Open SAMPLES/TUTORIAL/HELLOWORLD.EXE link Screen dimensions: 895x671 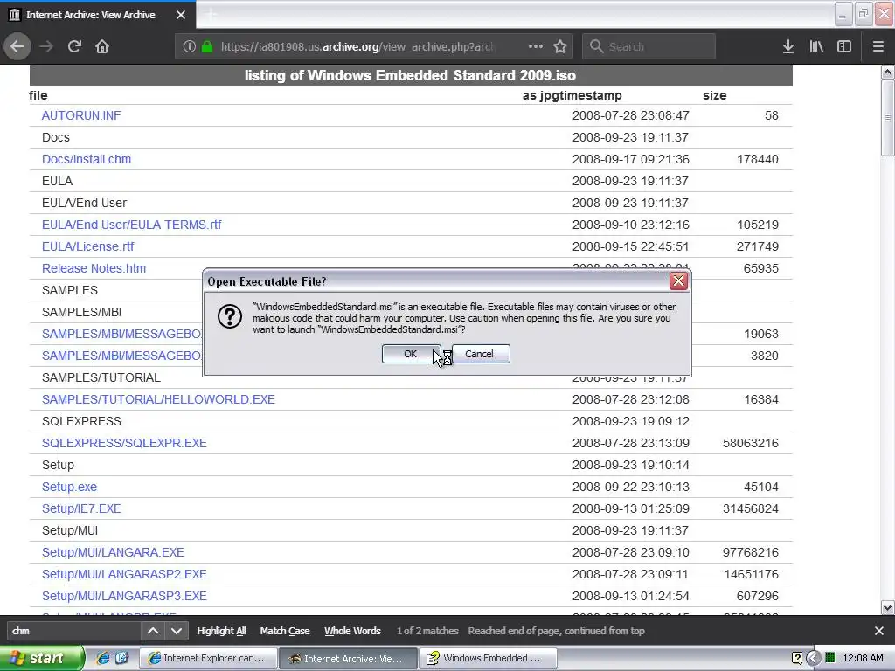click(x=158, y=399)
